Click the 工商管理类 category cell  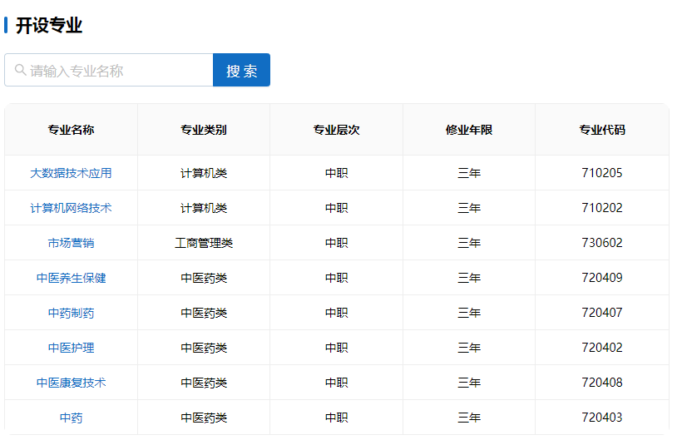tap(204, 243)
